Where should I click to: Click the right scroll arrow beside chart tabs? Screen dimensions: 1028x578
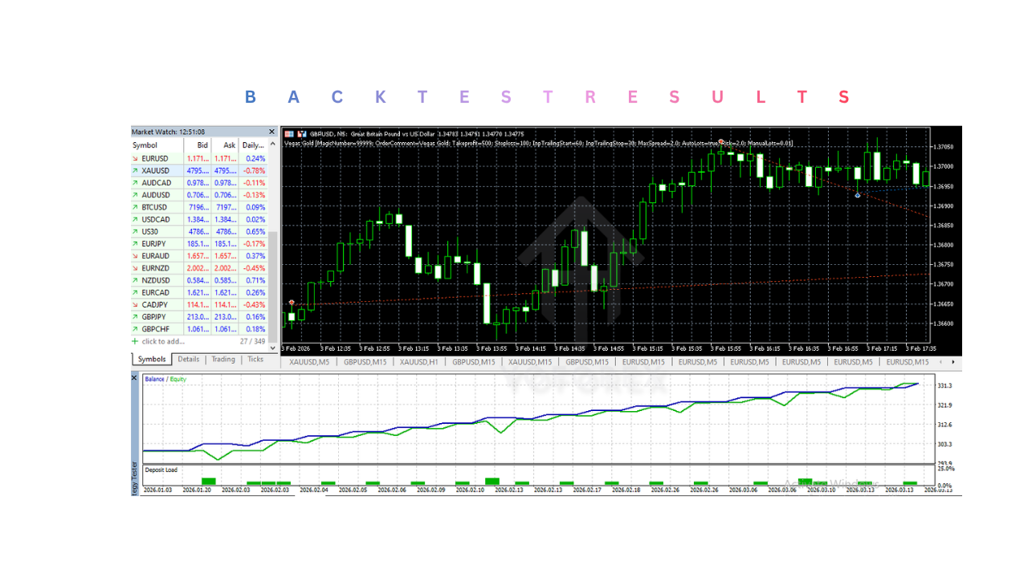coord(953,362)
